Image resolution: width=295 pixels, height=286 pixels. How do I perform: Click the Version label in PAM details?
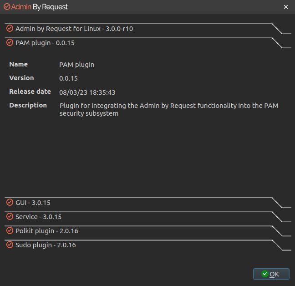[21, 78]
